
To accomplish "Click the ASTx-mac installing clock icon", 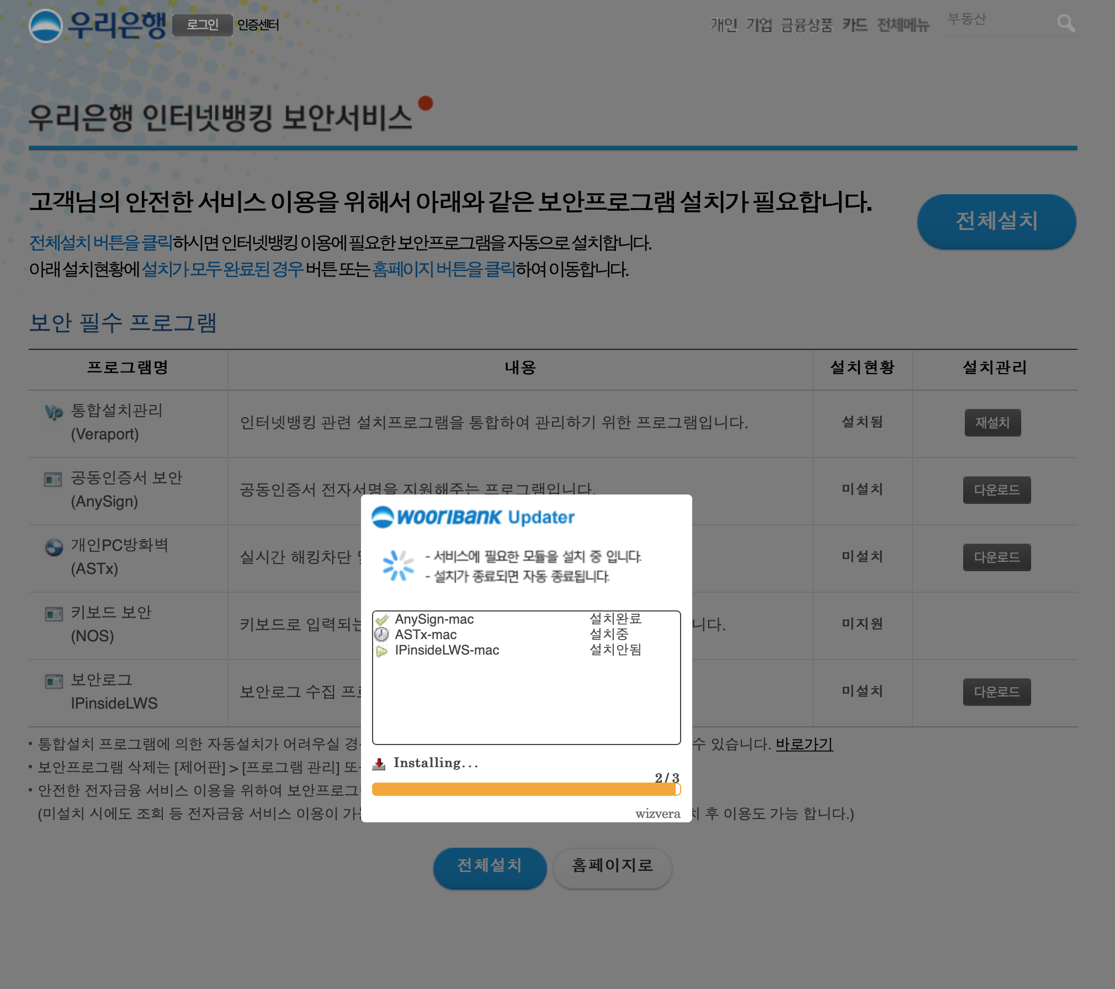I will tap(381, 635).
